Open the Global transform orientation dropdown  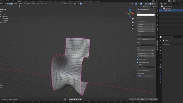click(65, 4)
